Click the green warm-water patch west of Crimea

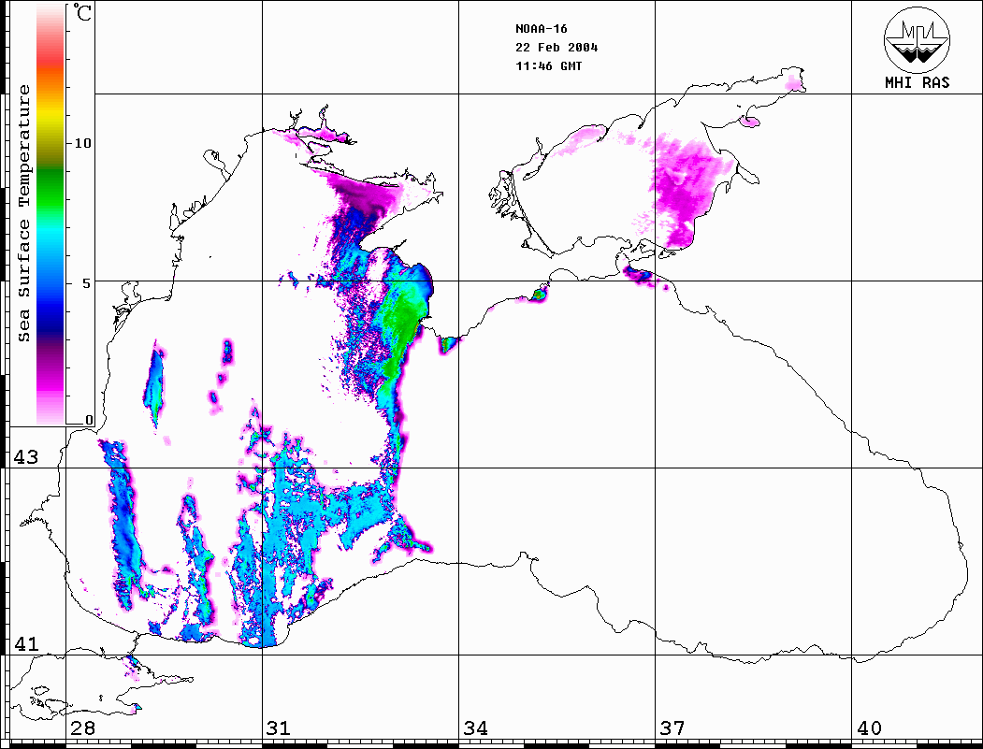point(401,326)
